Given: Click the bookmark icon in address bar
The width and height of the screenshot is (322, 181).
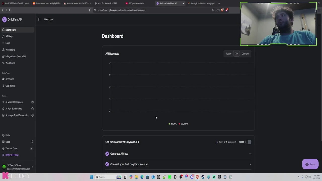Looking at the screenshot, I should pos(90,10).
